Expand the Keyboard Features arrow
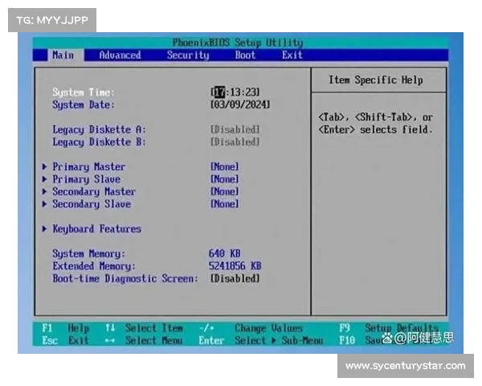The image size is (482, 386). [44, 228]
